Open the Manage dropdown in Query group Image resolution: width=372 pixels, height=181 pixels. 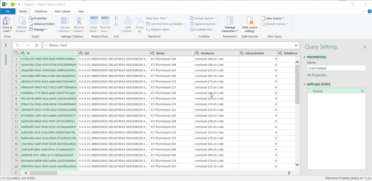38,30
